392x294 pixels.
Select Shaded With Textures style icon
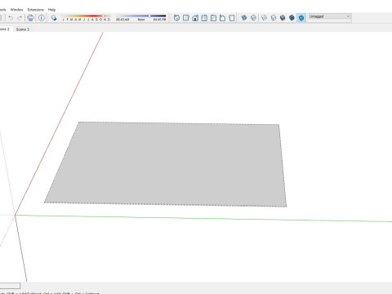pyautogui.click(x=292, y=18)
